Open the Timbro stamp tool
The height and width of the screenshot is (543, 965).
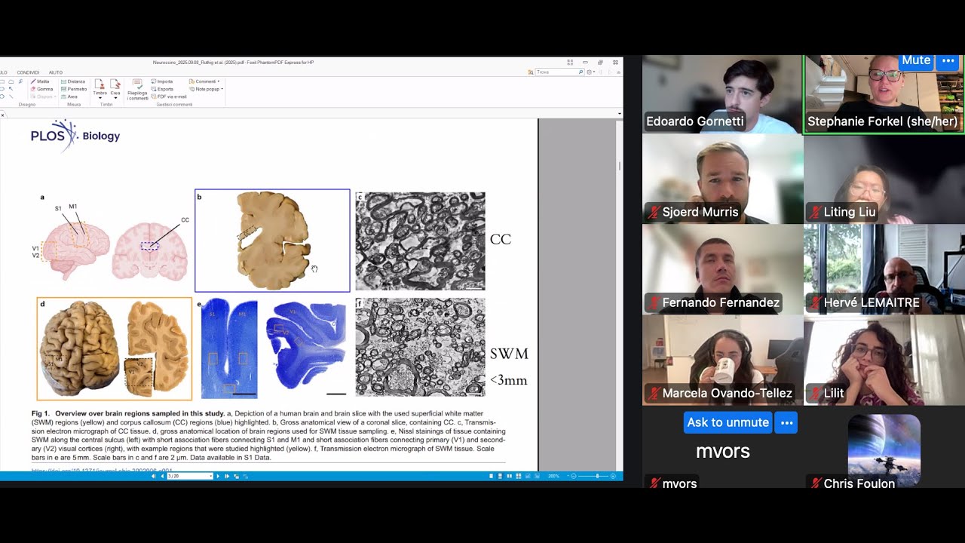point(100,87)
